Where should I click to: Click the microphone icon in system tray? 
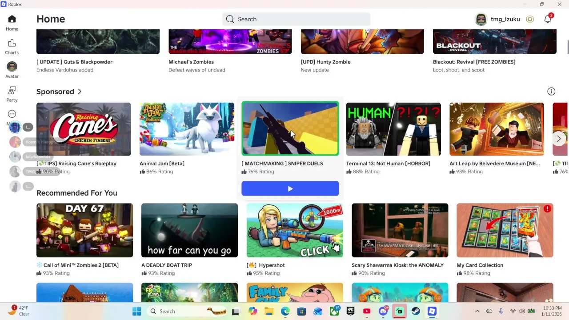click(501, 311)
